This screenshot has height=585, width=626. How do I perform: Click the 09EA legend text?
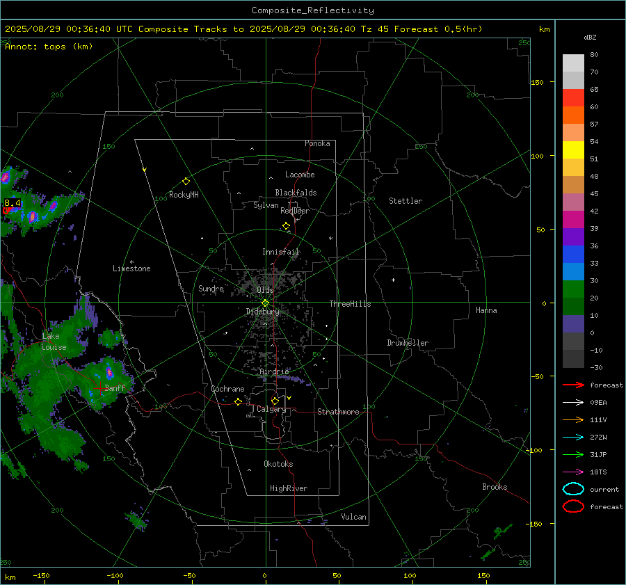598,403
